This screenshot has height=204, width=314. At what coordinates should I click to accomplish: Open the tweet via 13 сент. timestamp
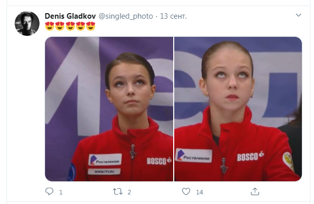[x=173, y=16]
